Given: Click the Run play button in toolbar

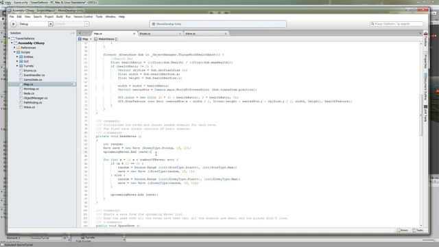Looking at the screenshot, I should (13, 24).
